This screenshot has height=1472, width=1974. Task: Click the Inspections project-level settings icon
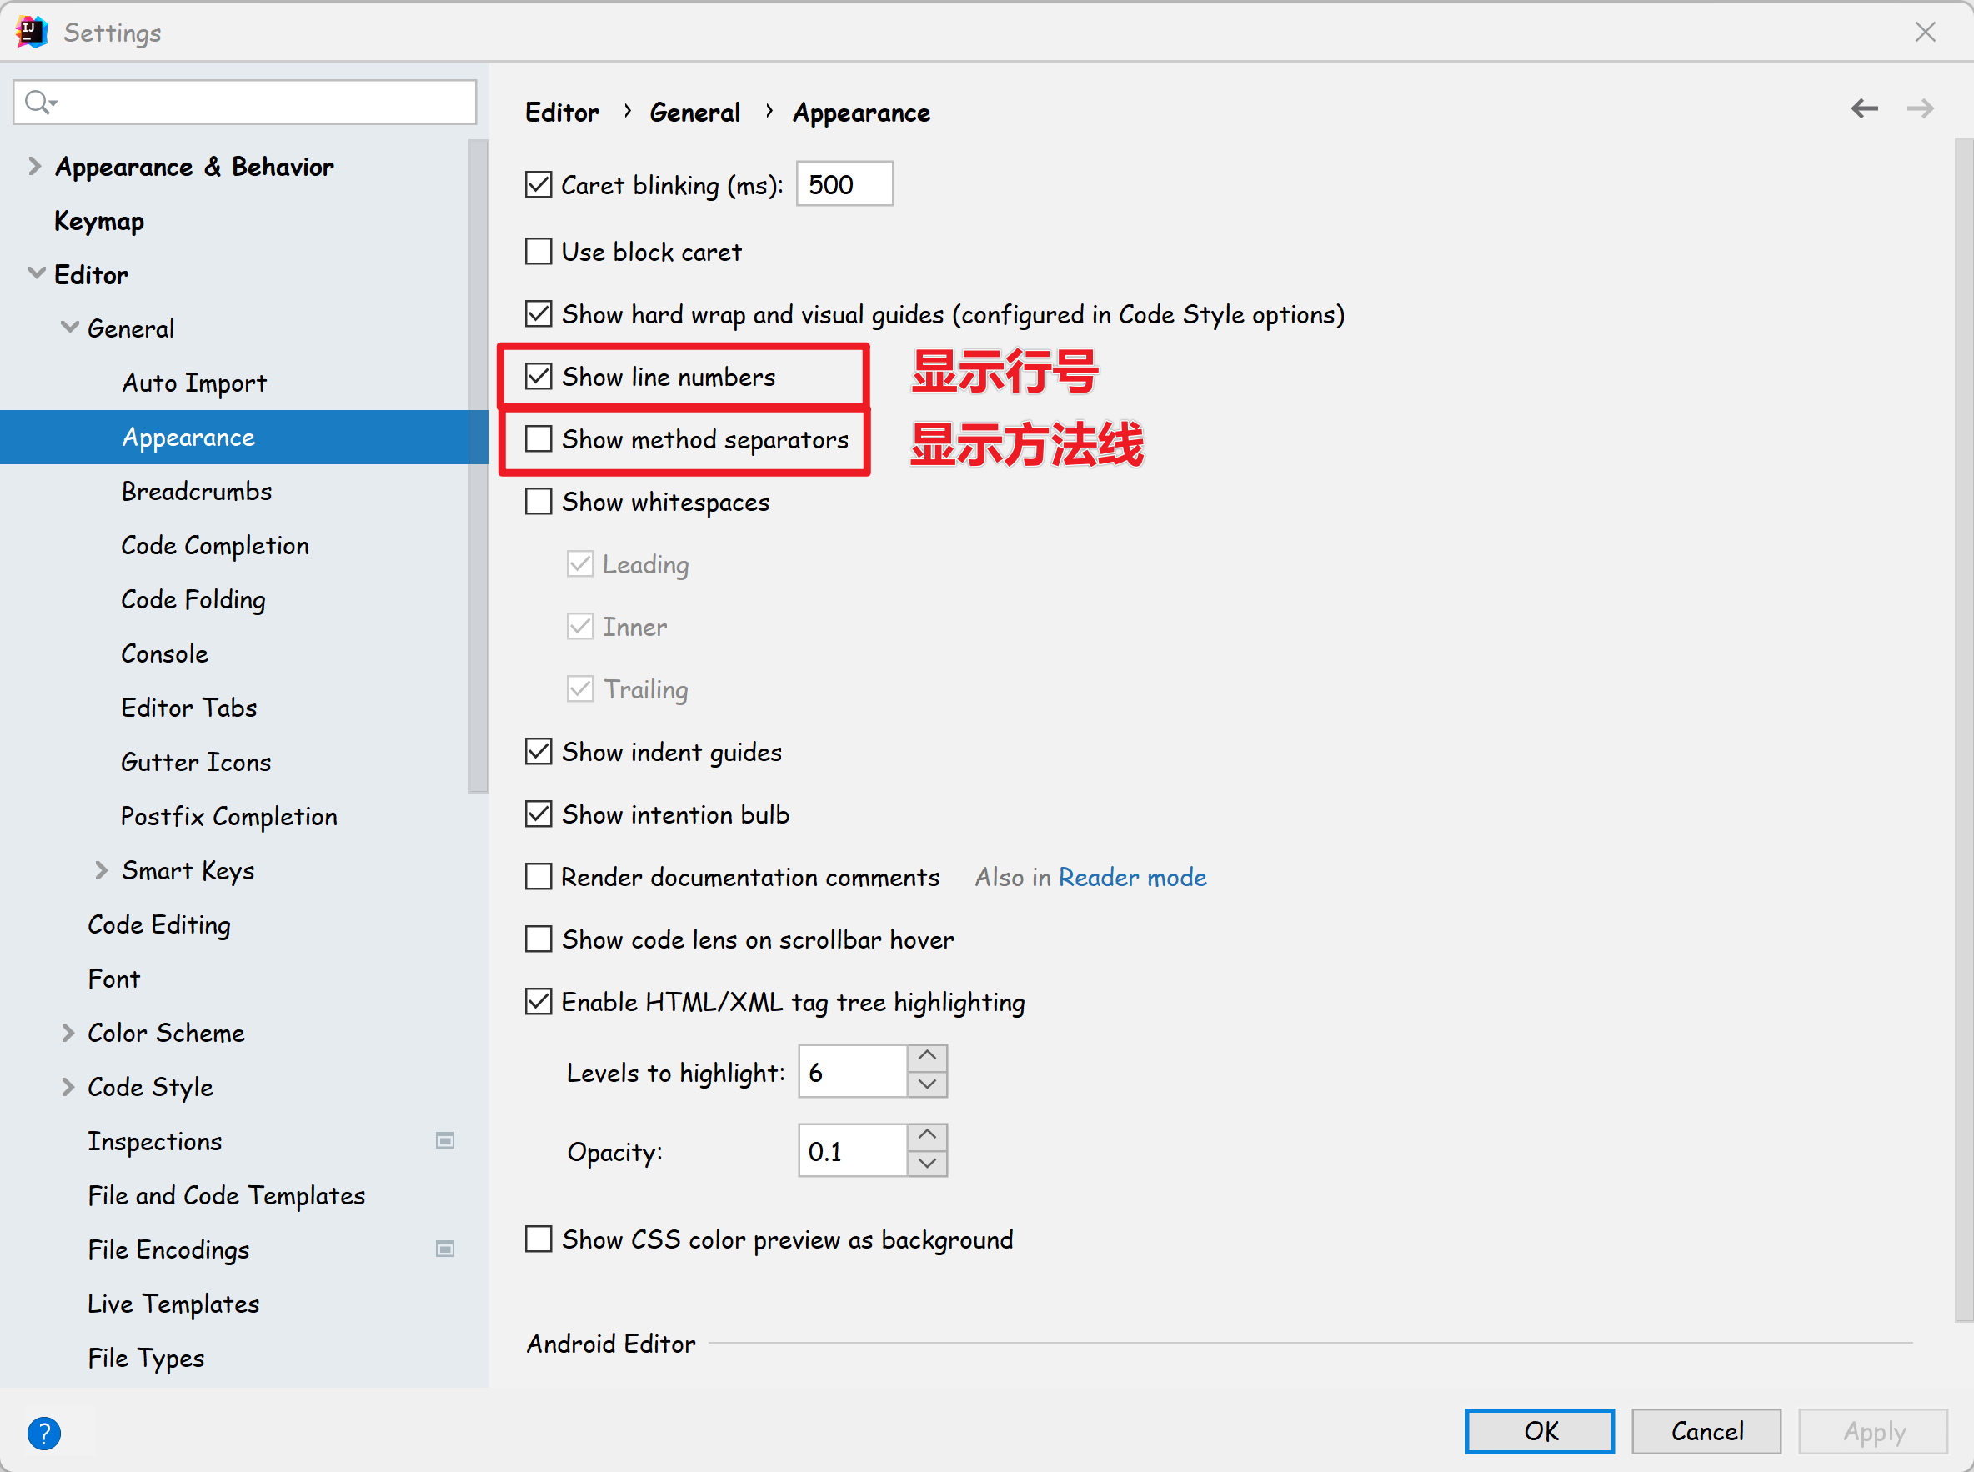coord(444,1140)
